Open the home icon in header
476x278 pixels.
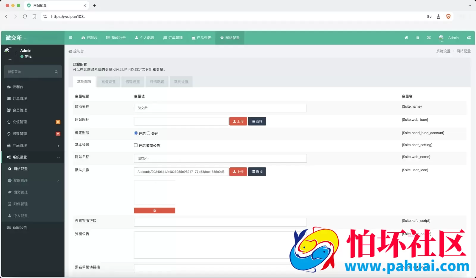(406, 38)
